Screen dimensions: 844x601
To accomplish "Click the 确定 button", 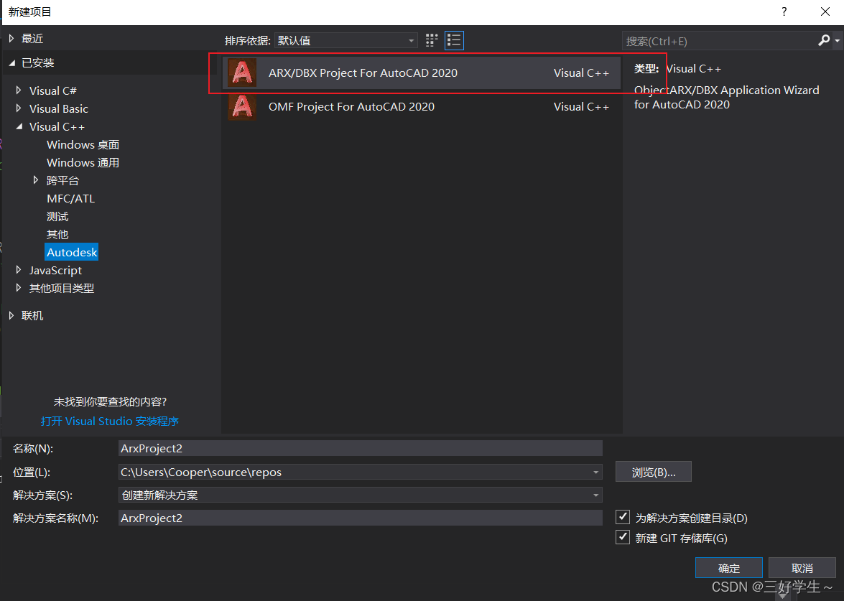I will click(728, 567).
